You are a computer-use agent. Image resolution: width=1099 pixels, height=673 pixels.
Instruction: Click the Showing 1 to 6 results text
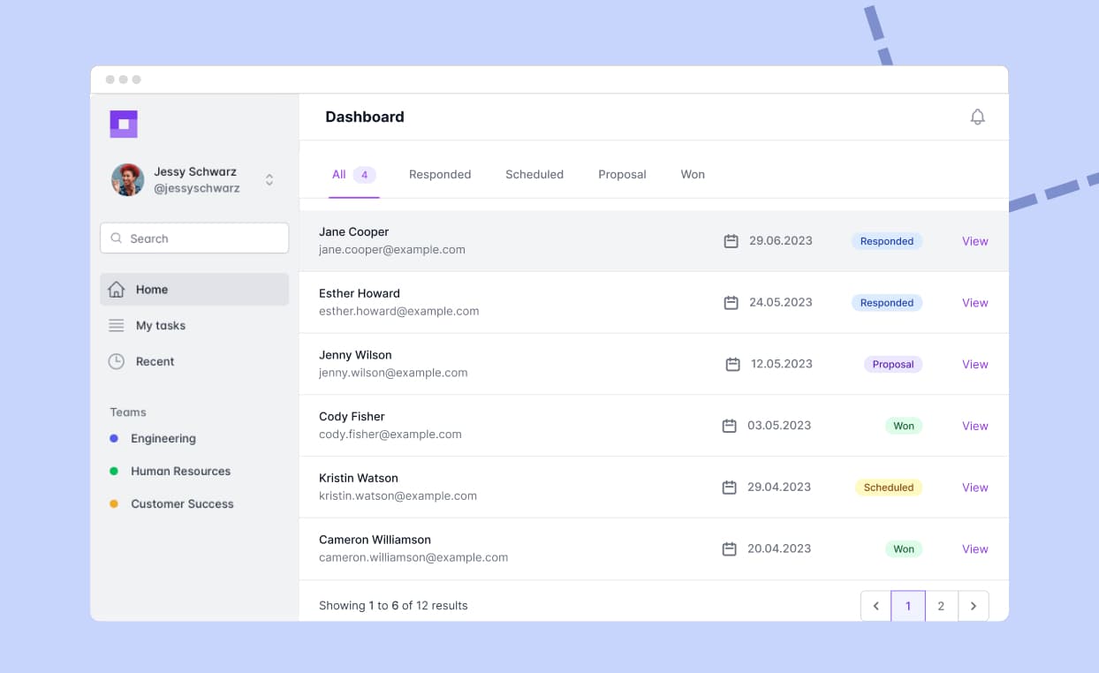[x=393, y=606]
